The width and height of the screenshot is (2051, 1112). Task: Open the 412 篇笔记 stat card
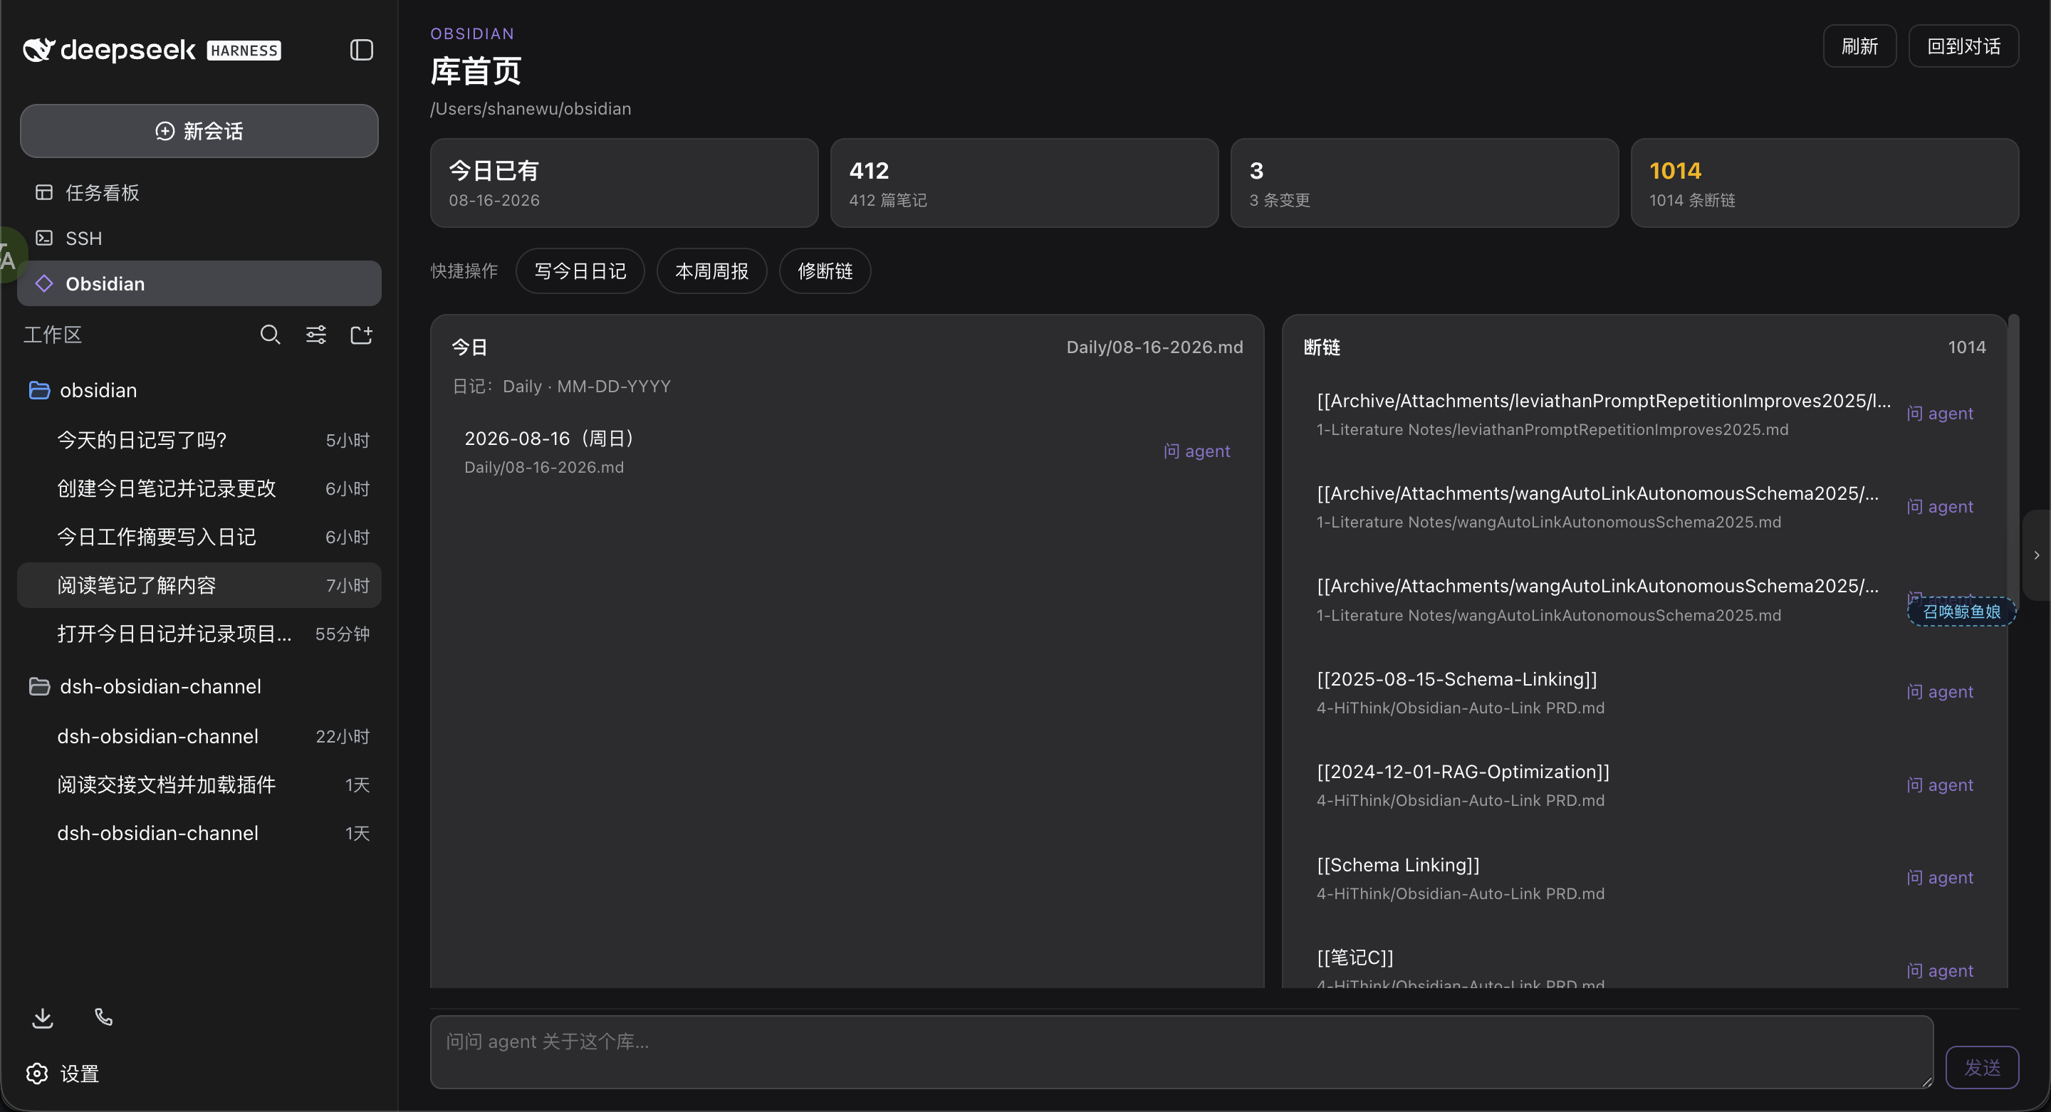click(x=1024, y=183)
